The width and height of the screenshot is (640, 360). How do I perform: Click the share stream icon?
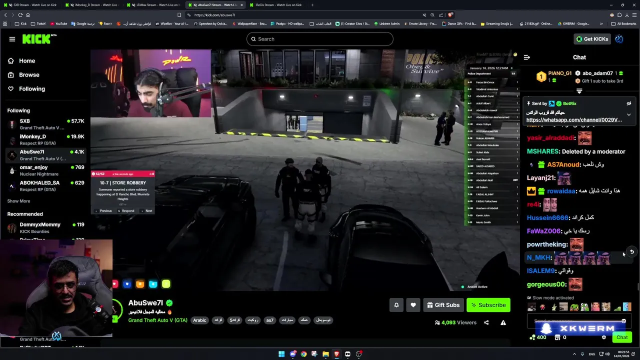pos(486,322)
